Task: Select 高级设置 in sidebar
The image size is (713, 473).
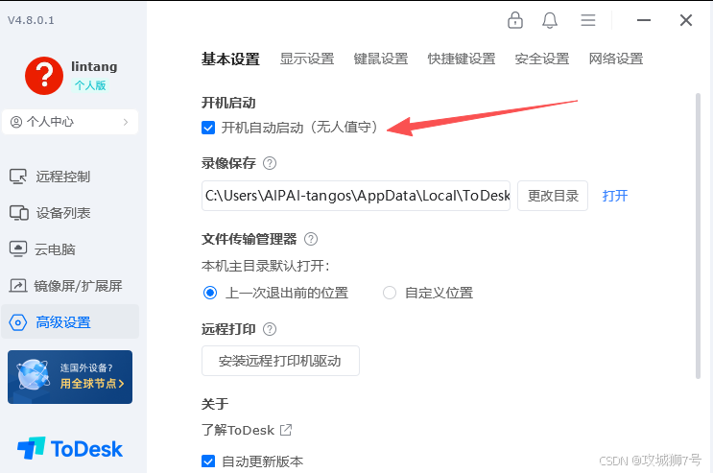Action: [70, 322]
